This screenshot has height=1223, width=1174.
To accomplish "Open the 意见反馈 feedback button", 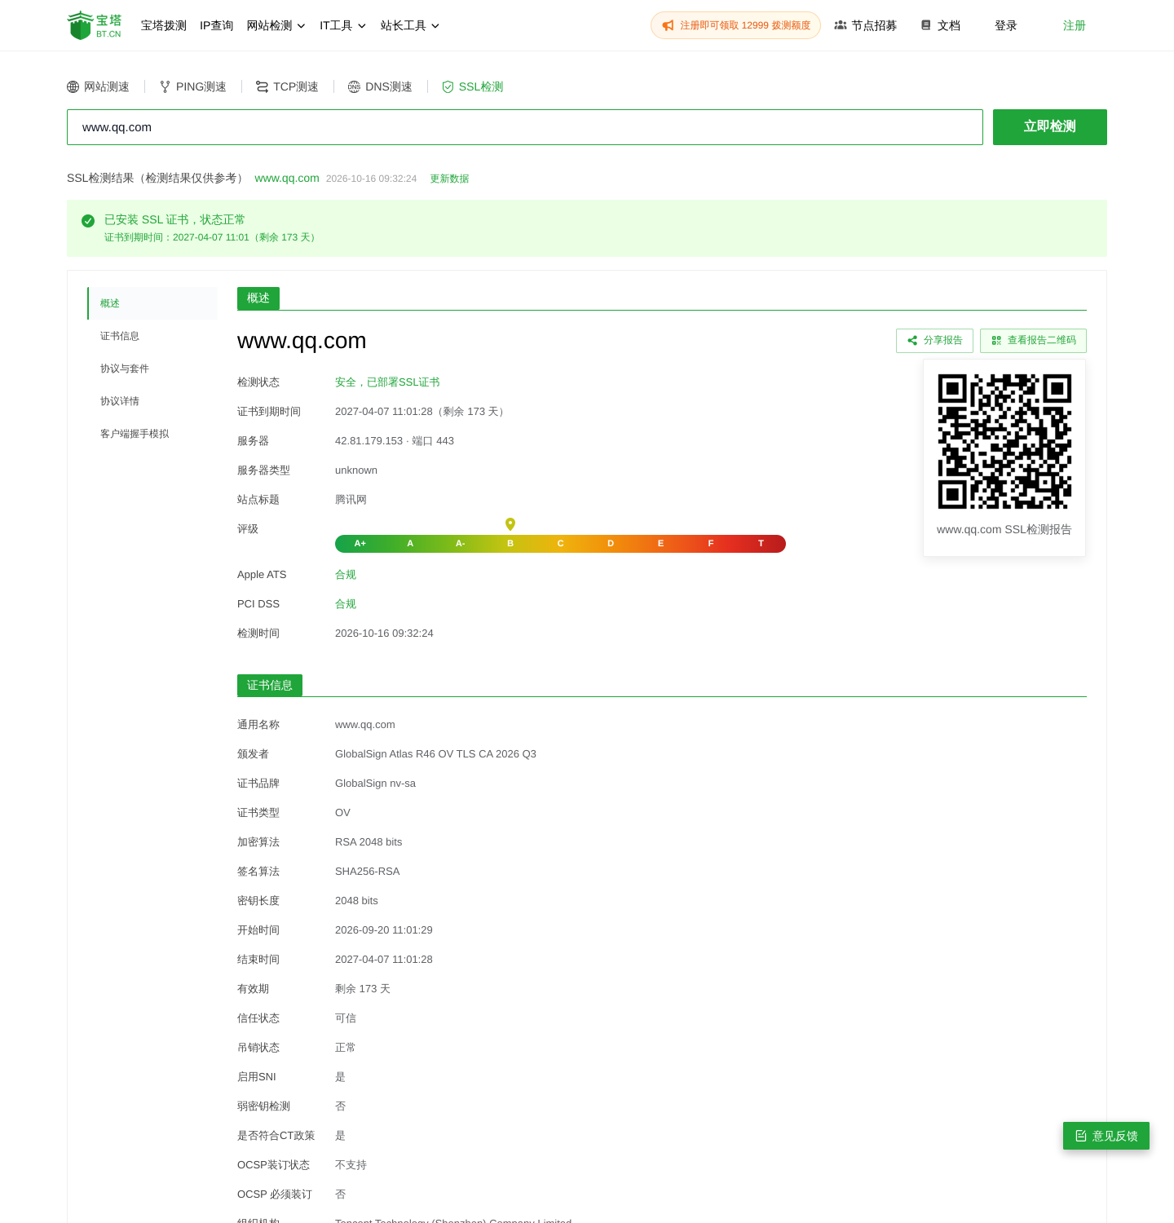I will (1106, 1136).
